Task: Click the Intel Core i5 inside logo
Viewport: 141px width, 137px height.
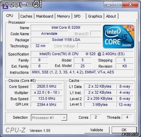Action: tap(118, 37)
